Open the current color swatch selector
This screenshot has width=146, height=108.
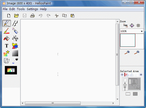click(x=11, y=70)
